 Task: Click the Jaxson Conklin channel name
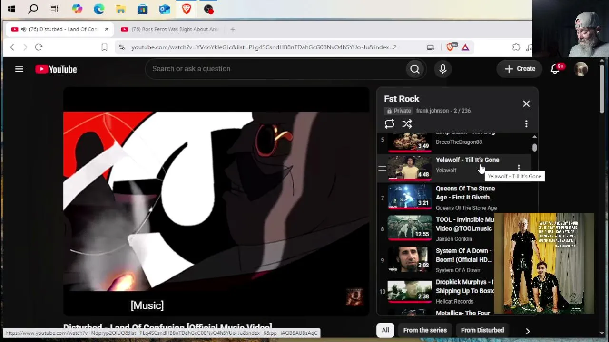(454, 239)
